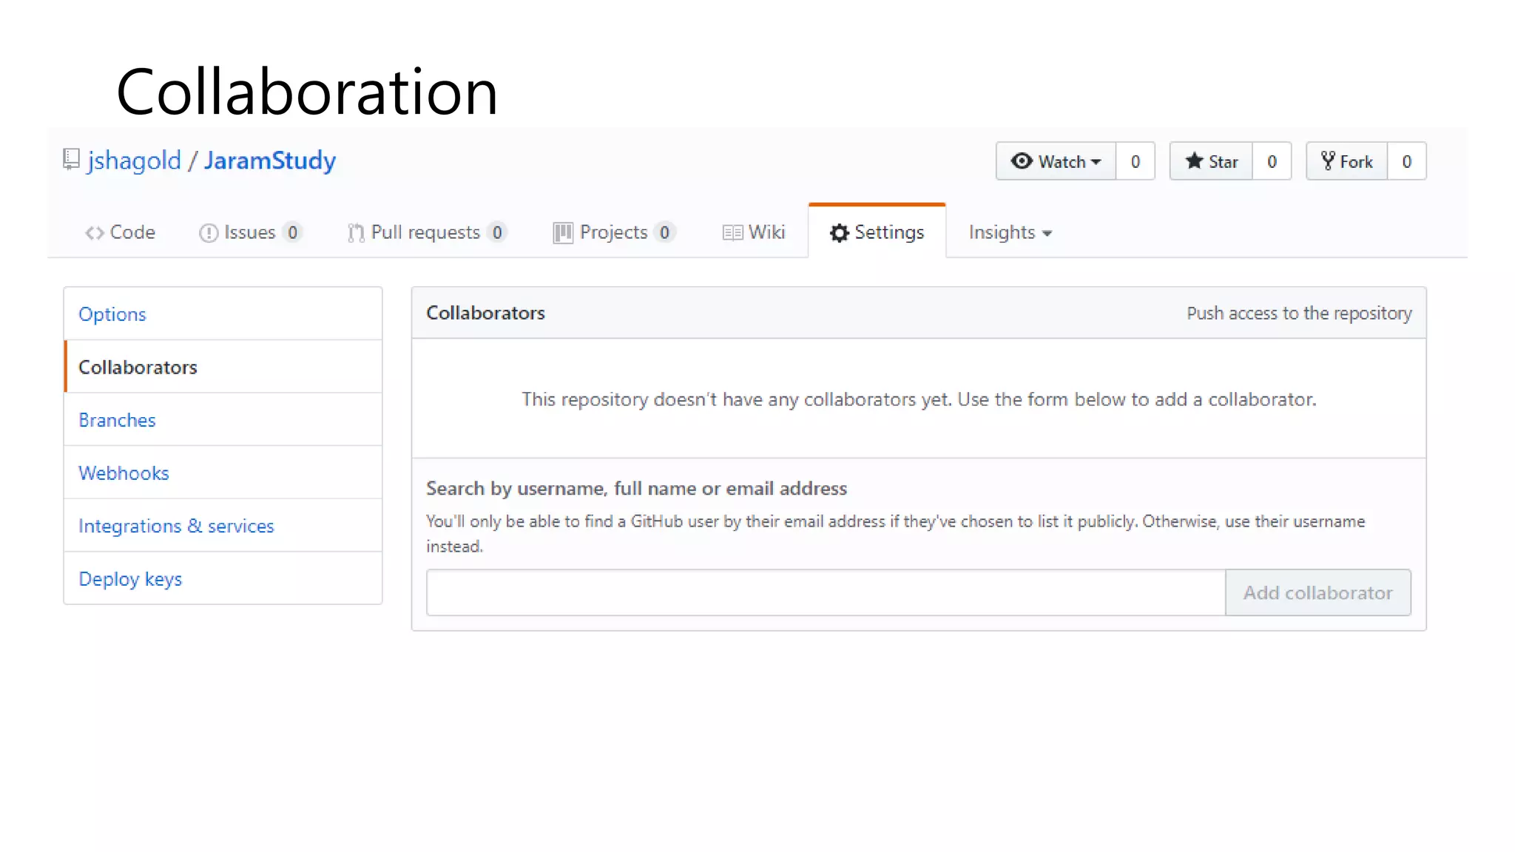Focus the collaborator search input field
1515x852 pixels.
(x=826, y=592)
